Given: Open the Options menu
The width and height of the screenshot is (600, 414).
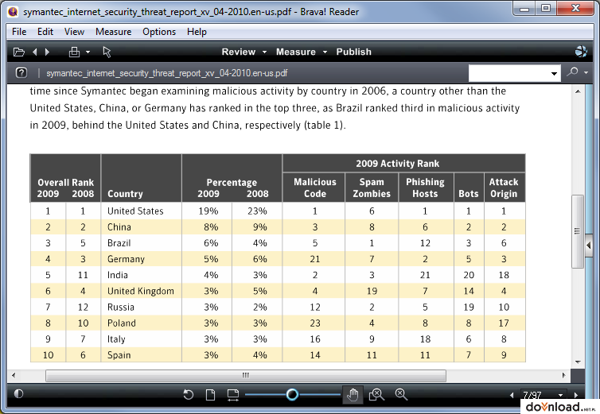Looking at the screenshot, I should click(159, 32).
